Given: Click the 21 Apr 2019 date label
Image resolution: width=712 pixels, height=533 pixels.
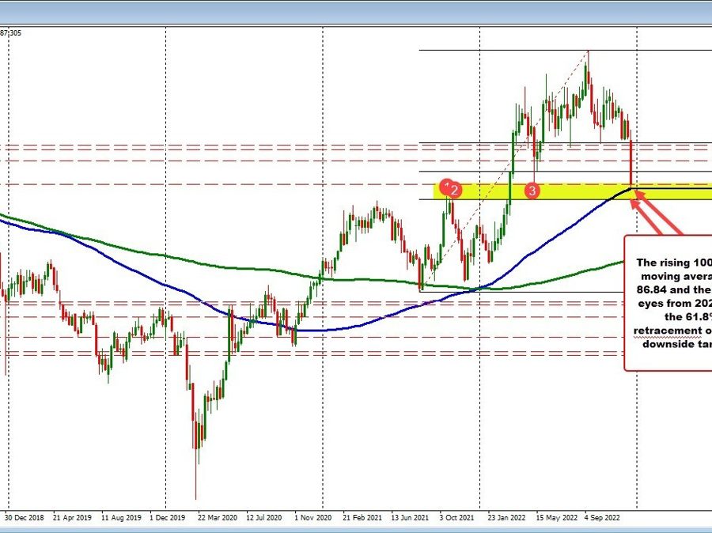Looking at the screenshot, I should point(75,518).
